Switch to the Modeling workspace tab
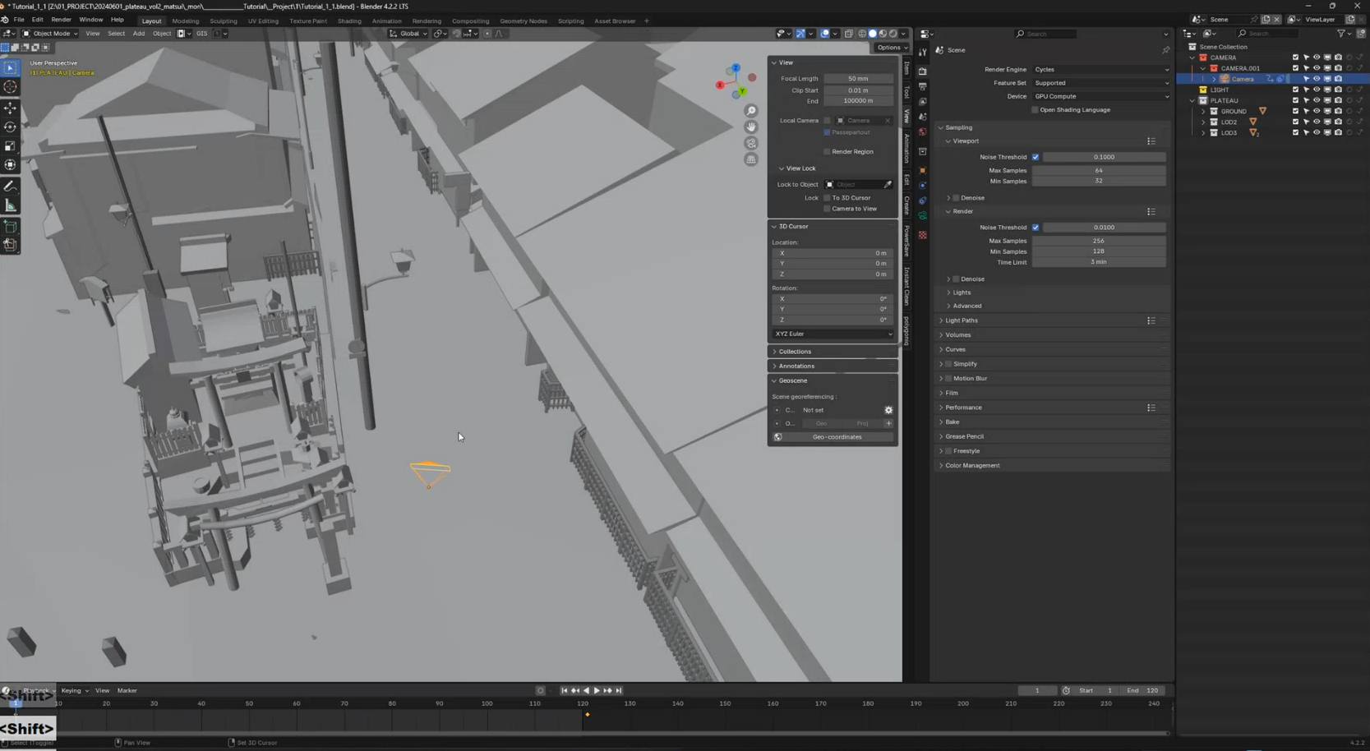The image size is (1370, 751). tap(186, 21)
